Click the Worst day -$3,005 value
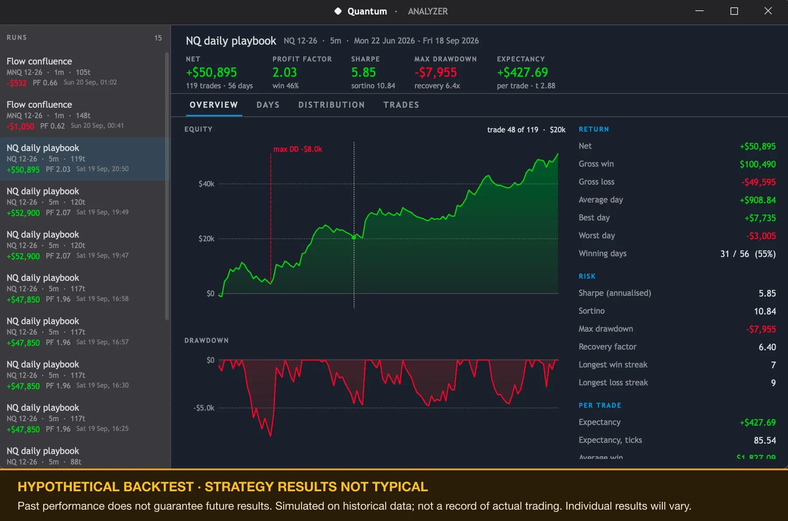This screenshot has width=788, height=521. click(x=761, y=236)
